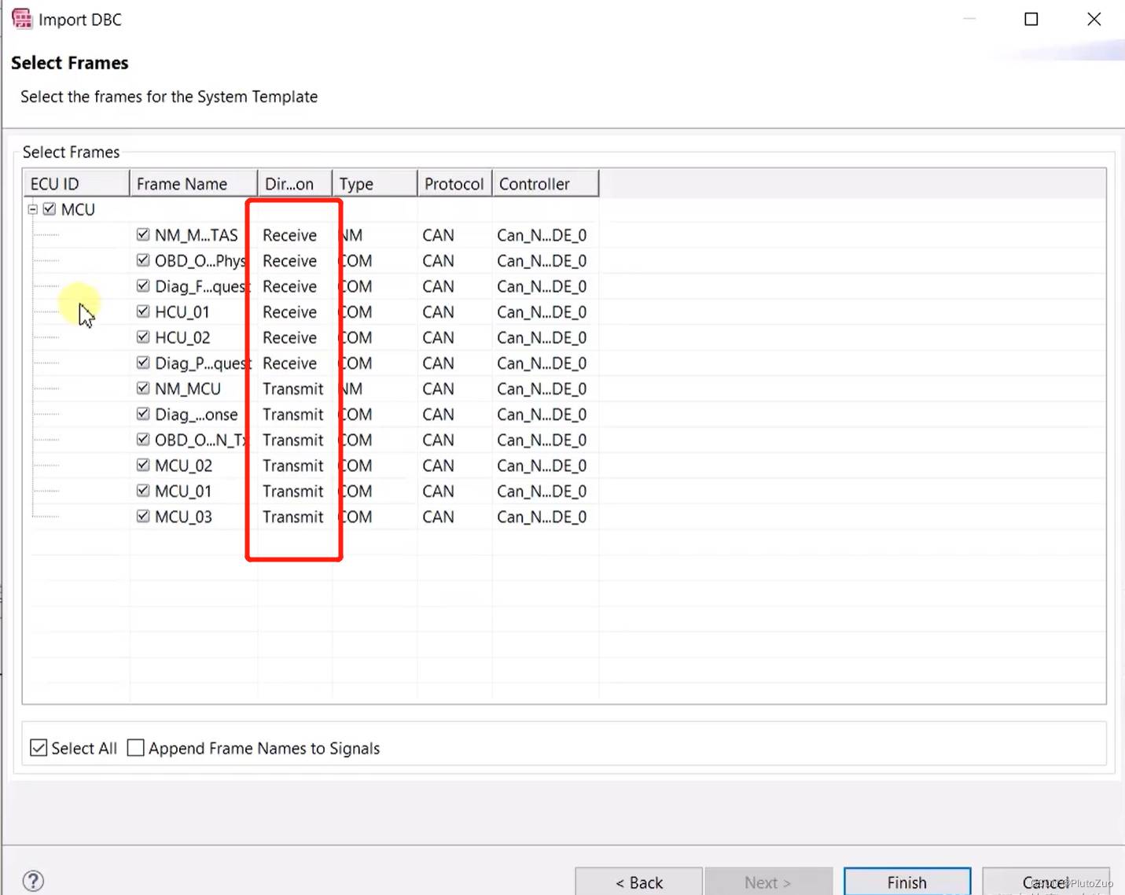Click NM type in NM_M...TAS row
This screenshot has height=895, width=1125.
tap(351, 235)
